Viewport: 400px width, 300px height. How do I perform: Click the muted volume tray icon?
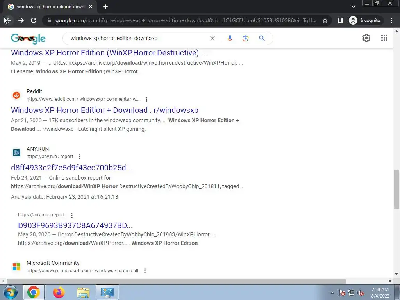(361, 293)
